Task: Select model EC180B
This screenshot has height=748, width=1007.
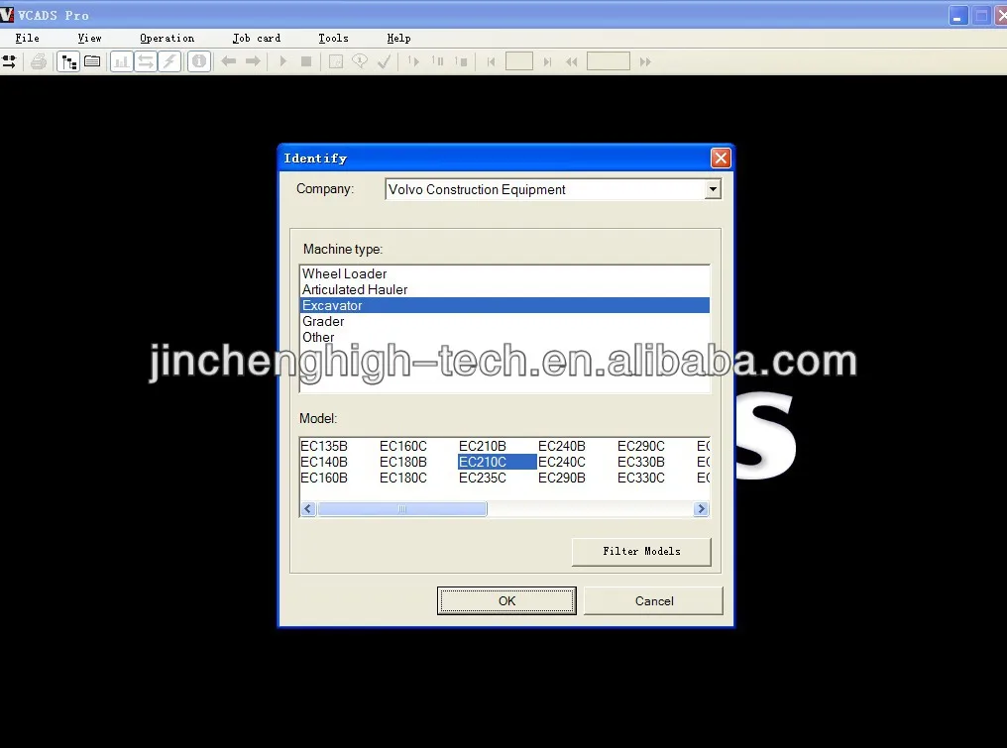Action: click(x=403, y=462)
